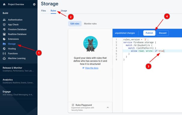The height and width of the screenshot is (115, 182).
Task: Click the Build section heading
Action: (x=5, y=13)
